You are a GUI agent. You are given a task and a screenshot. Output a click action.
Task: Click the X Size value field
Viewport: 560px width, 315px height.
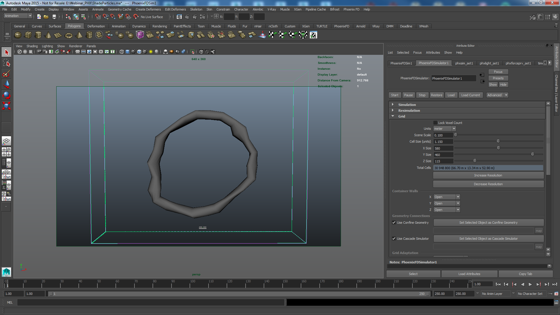coord(443,148)
